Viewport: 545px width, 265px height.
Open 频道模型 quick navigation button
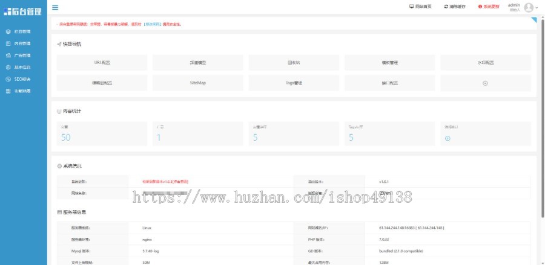(198, 63)
